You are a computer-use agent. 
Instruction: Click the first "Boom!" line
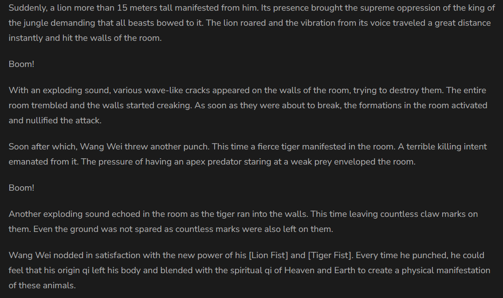click(21, 64)
